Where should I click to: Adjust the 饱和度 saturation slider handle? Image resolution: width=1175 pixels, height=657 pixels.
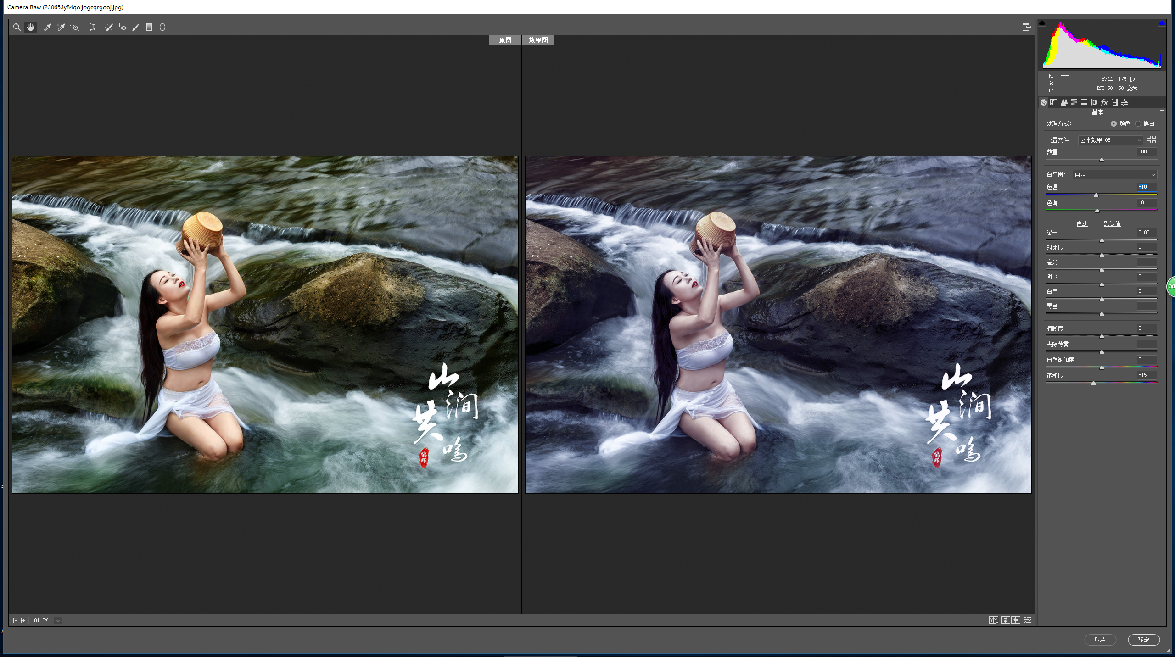(1093, 383)
